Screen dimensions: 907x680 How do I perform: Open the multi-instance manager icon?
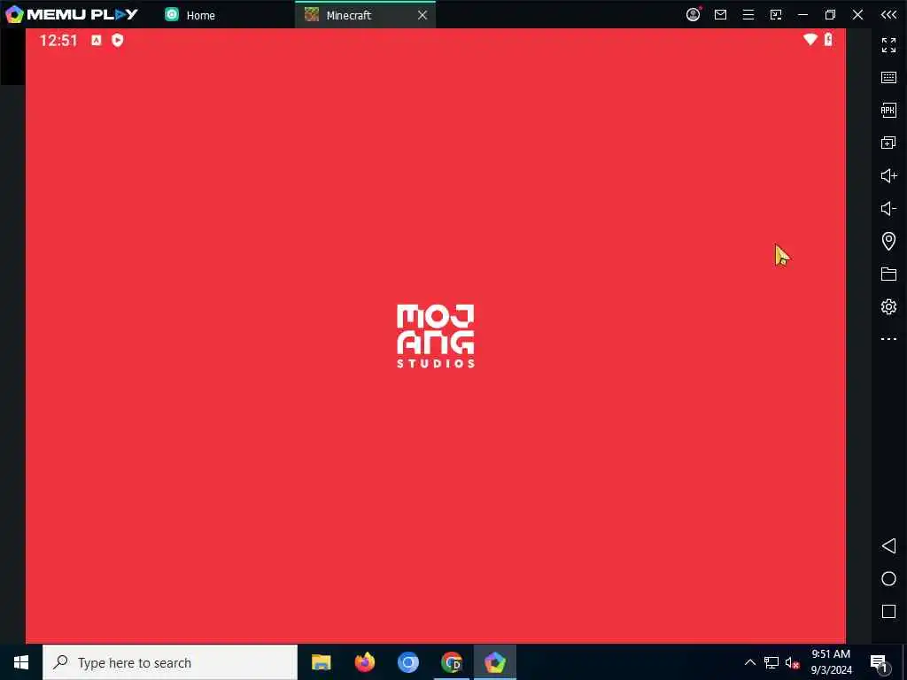888,143
